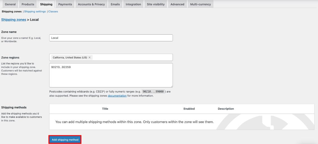Focus the Zone name text field
This screenshot has width=318, height=144.
tap(111, 38)
